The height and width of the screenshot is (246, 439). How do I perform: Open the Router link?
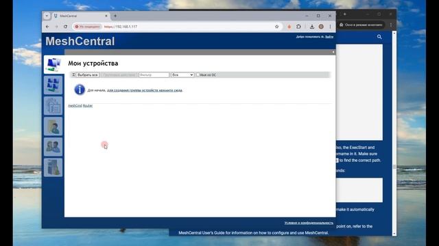coord(88,106)
